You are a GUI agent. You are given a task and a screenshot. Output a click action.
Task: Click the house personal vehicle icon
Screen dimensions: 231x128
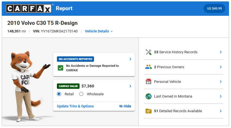[148, 81]
